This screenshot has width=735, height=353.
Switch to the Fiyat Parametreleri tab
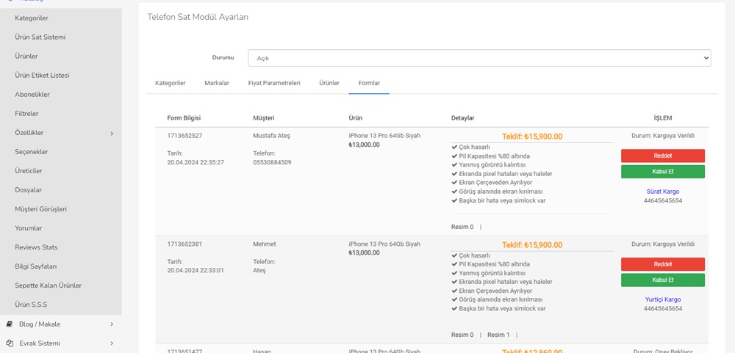[274, 83]
